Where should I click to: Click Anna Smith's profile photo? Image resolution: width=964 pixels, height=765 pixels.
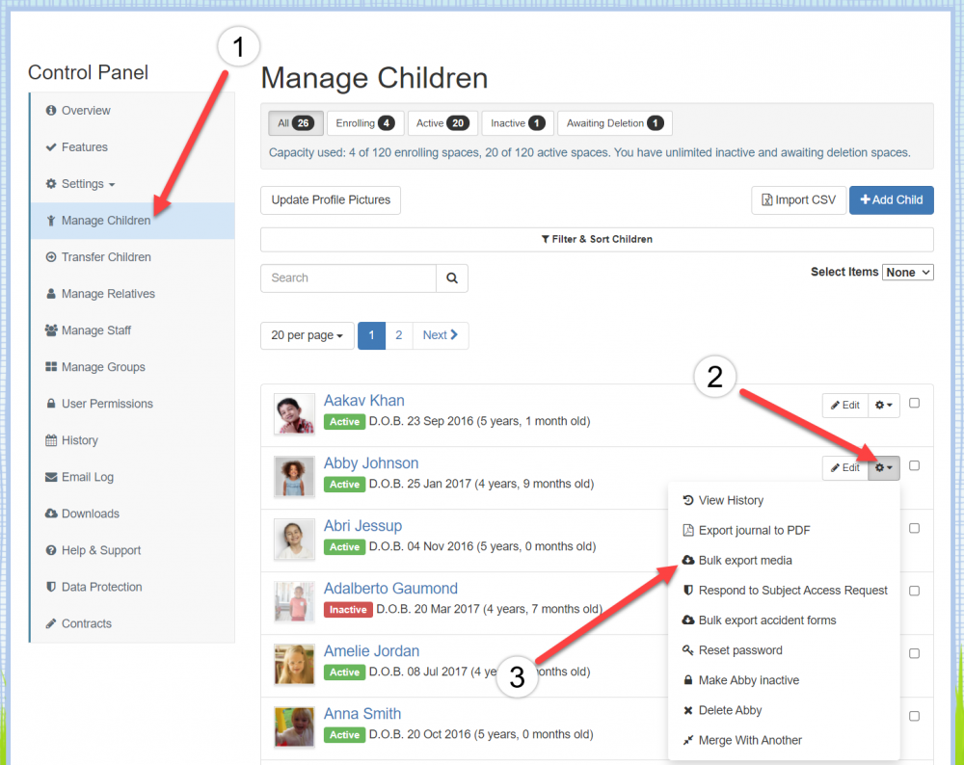[294, 727]
